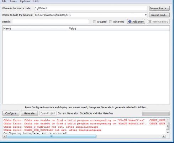Viewport: 174px width, 143px height.
Task: Open the File menu
Action: [4, 1]
